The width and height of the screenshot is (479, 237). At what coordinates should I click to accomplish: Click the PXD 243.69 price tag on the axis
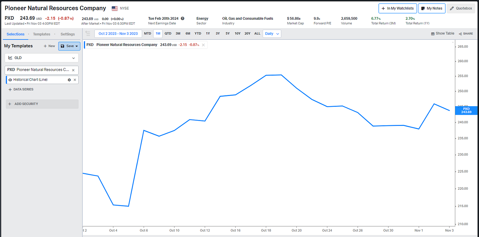(x=466, y=110)
